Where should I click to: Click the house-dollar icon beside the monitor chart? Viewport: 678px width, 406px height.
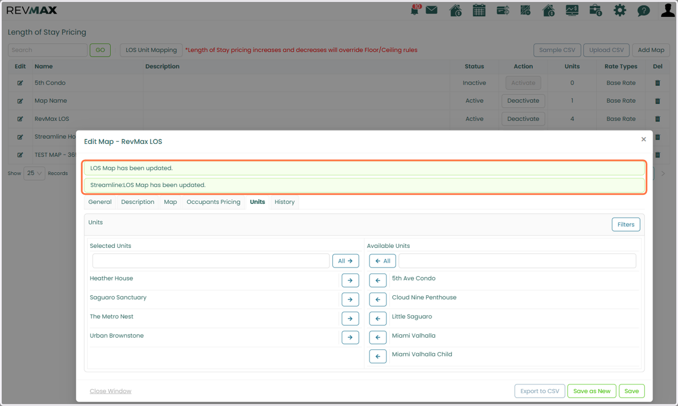click(x=549, y=10)
